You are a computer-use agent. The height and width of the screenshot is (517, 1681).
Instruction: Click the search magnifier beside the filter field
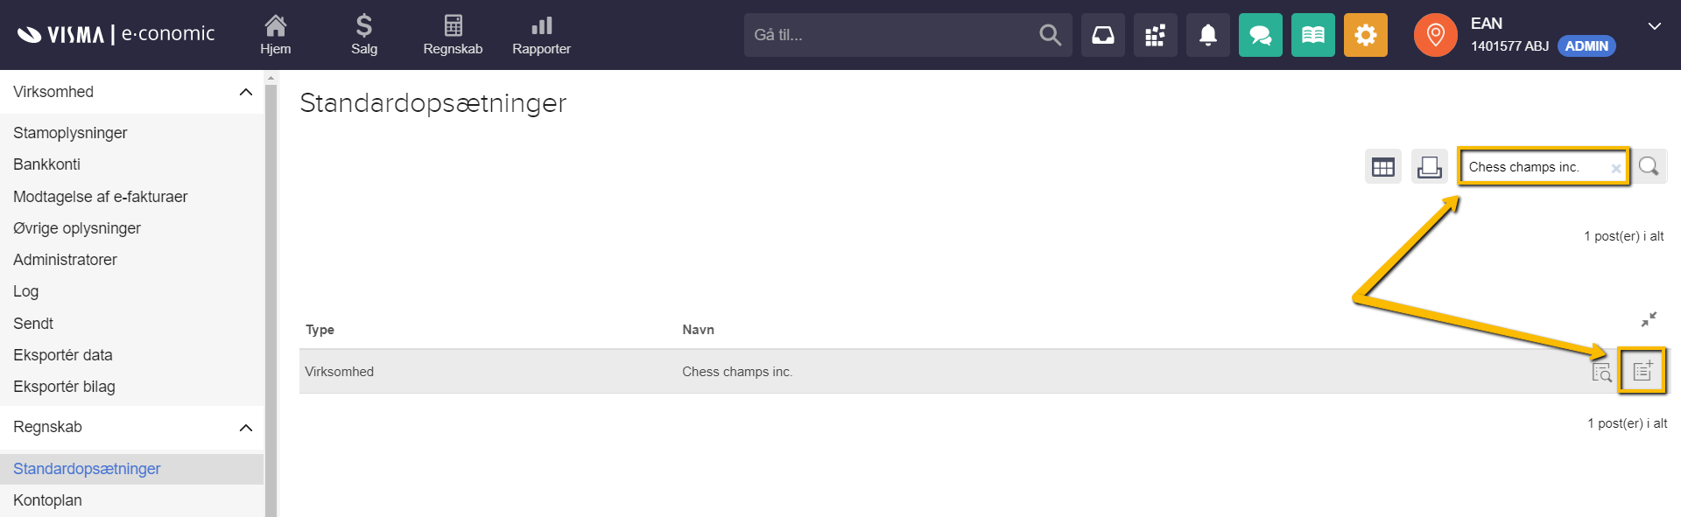click(x=1649, y=166)
